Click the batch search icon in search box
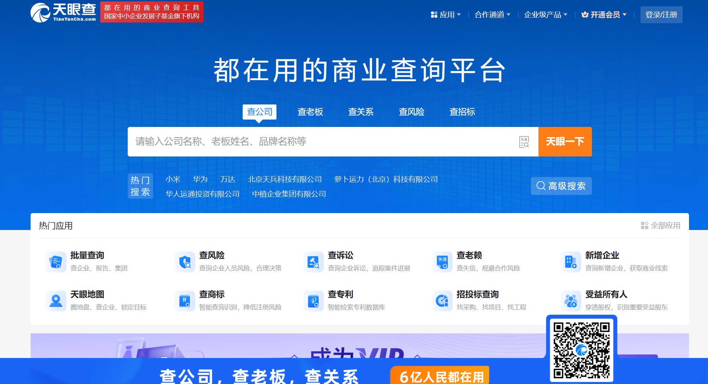The image size is (708, 384). tap(524, 142)
